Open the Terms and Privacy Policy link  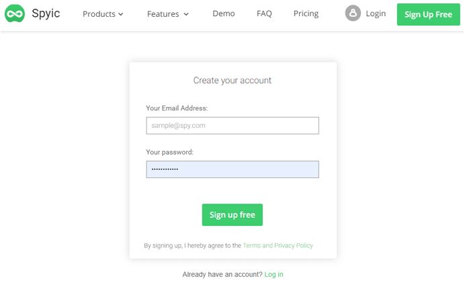[x=278, y=245]
